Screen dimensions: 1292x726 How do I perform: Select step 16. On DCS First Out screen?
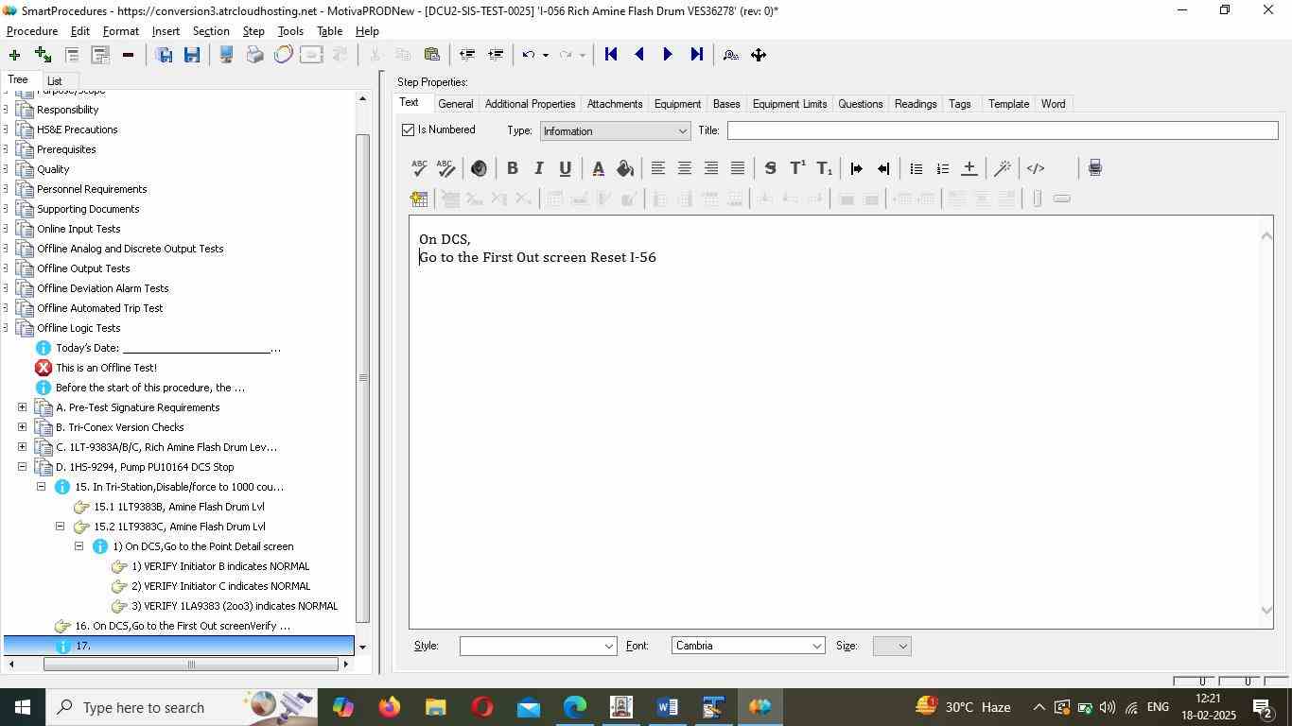[183, 626]
